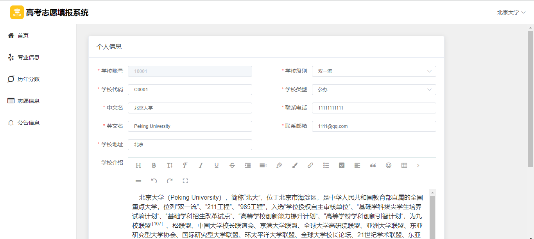Insert a blockquote in the editor
This screenshot has width=534, height=239.
[x=373, y=165]
